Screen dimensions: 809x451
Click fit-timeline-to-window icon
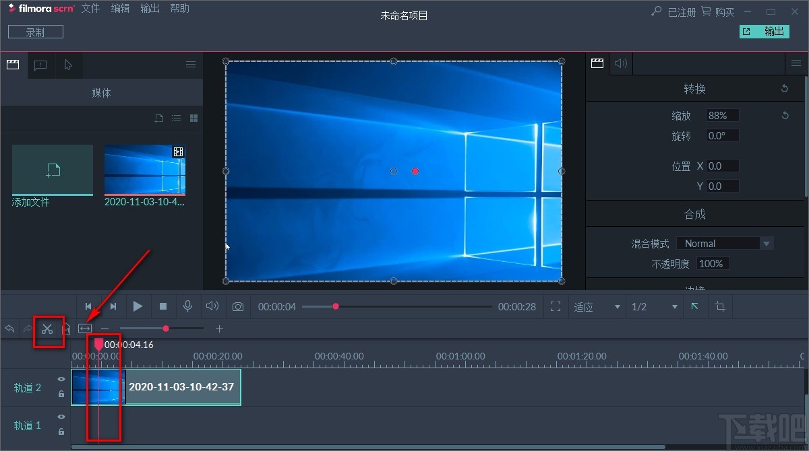(84, 328)
